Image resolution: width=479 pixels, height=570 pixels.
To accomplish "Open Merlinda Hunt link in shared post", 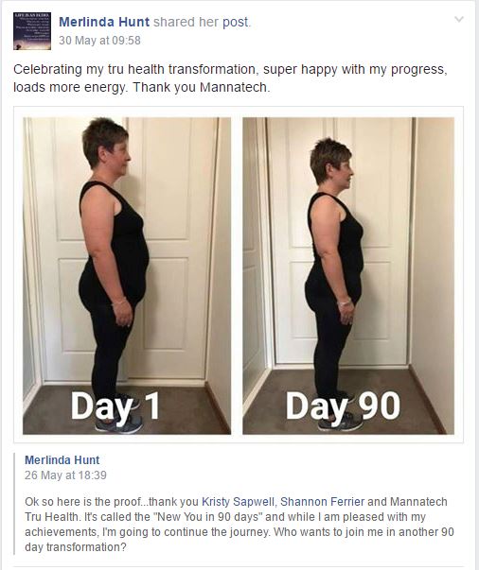I will coord(62,459).
